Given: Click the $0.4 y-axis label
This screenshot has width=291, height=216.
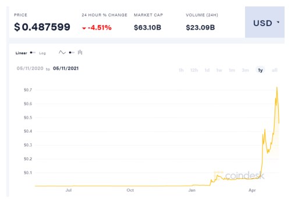Looking at the screenshot, I should 28,131.
